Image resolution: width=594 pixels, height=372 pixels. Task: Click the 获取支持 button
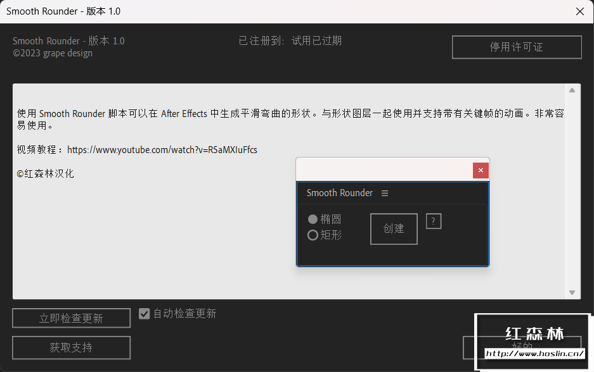pyautogui.click(x=71, y=347)
